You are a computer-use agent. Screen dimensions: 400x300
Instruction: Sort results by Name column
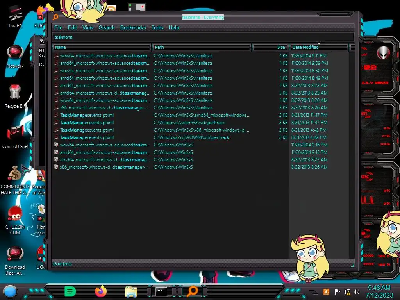coord(101,47)
